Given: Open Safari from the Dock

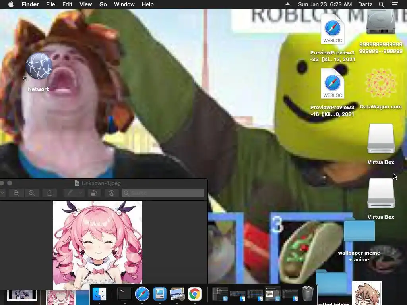Looking at the screenshot, I should coord(142,294).
